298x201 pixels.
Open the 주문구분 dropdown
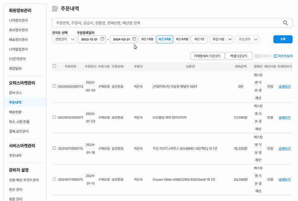click(222, 39)
